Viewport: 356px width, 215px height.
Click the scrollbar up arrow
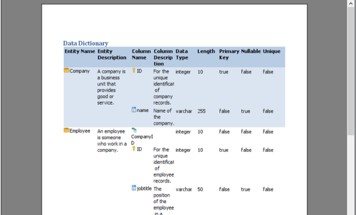351,3
